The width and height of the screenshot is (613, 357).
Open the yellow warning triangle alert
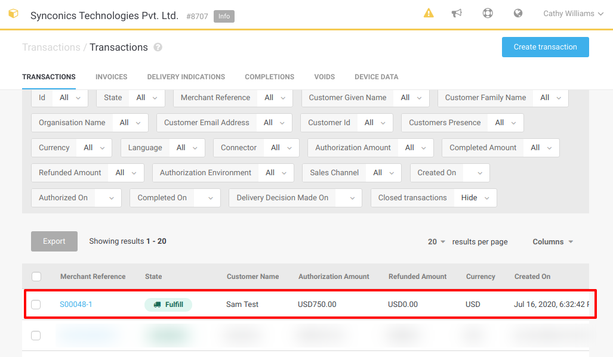429,13
